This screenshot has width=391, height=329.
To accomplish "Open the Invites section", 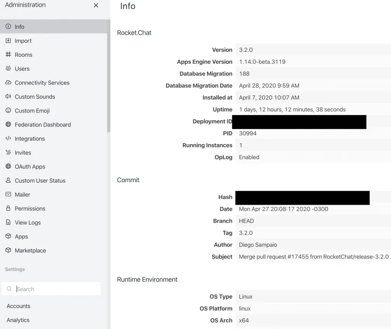I will (x=23, y=152).
